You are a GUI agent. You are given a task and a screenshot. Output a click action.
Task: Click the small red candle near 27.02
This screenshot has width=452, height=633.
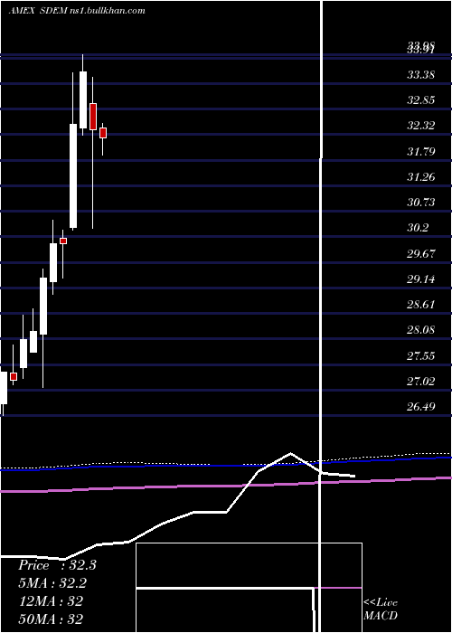14,376
